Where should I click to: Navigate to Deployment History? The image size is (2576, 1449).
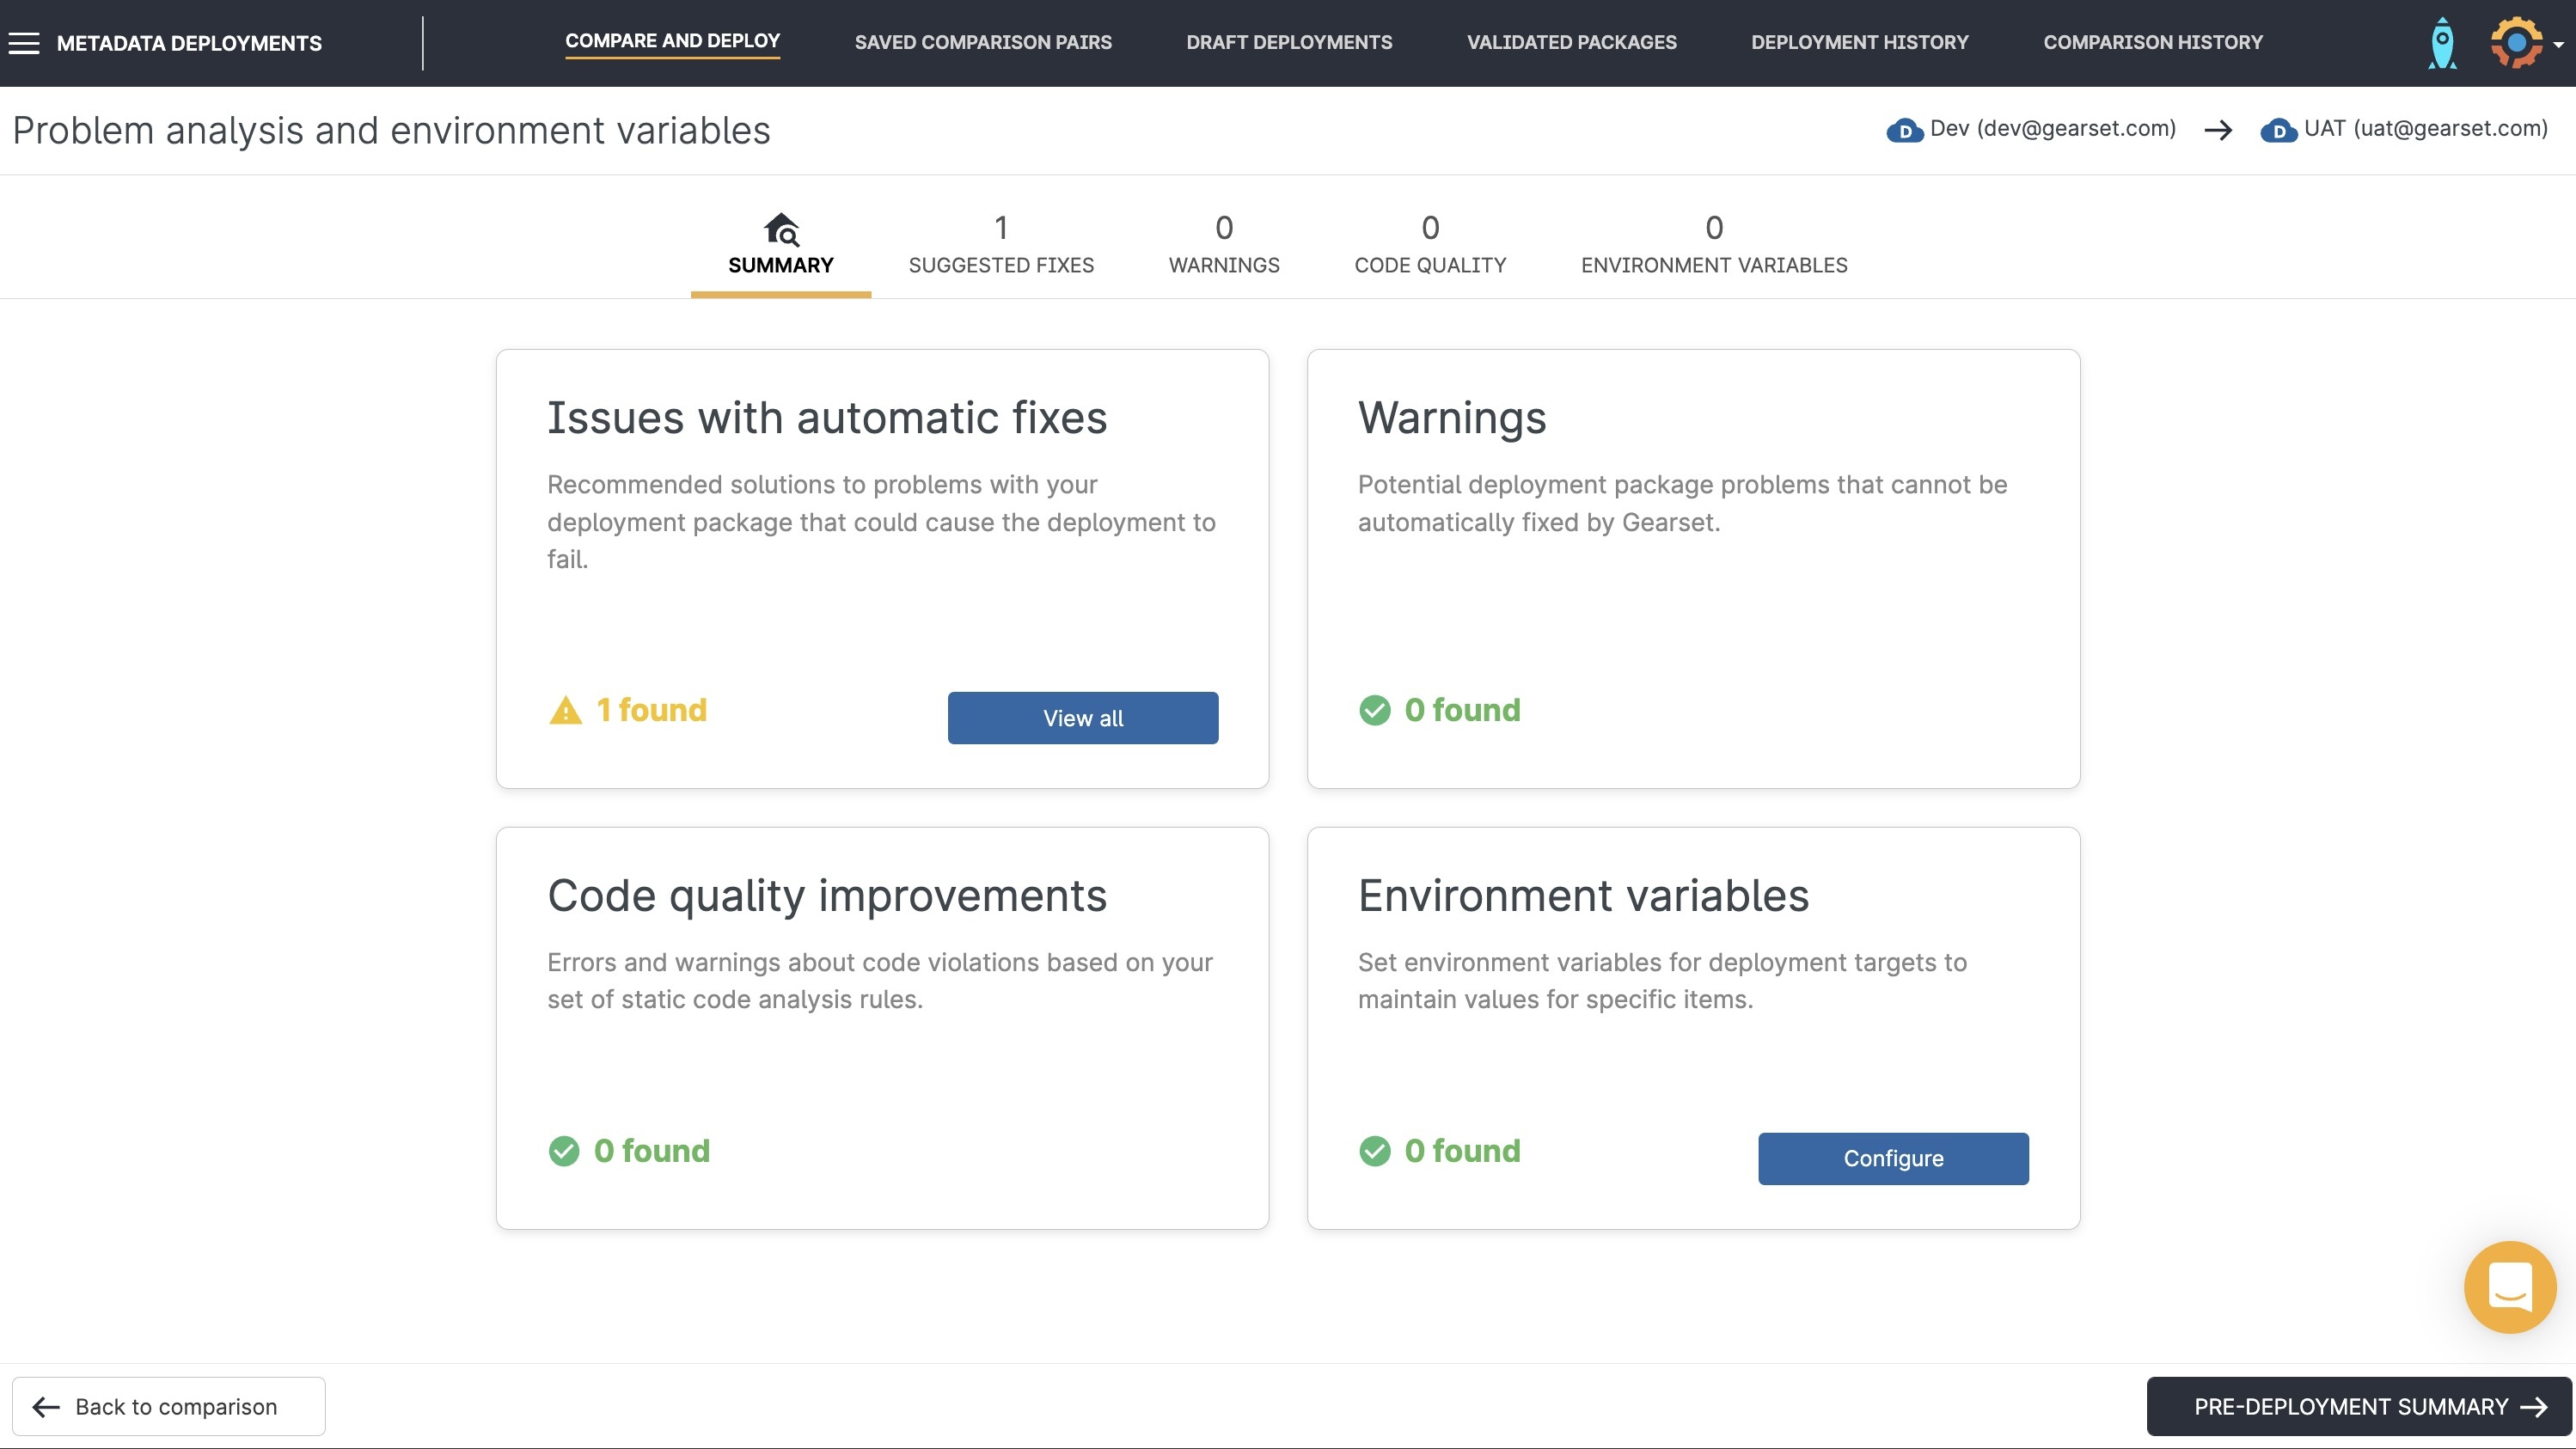tap(1859, 42)
